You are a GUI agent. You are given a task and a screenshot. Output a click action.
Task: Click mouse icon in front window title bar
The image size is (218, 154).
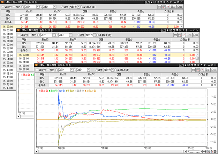coord(186,65)
